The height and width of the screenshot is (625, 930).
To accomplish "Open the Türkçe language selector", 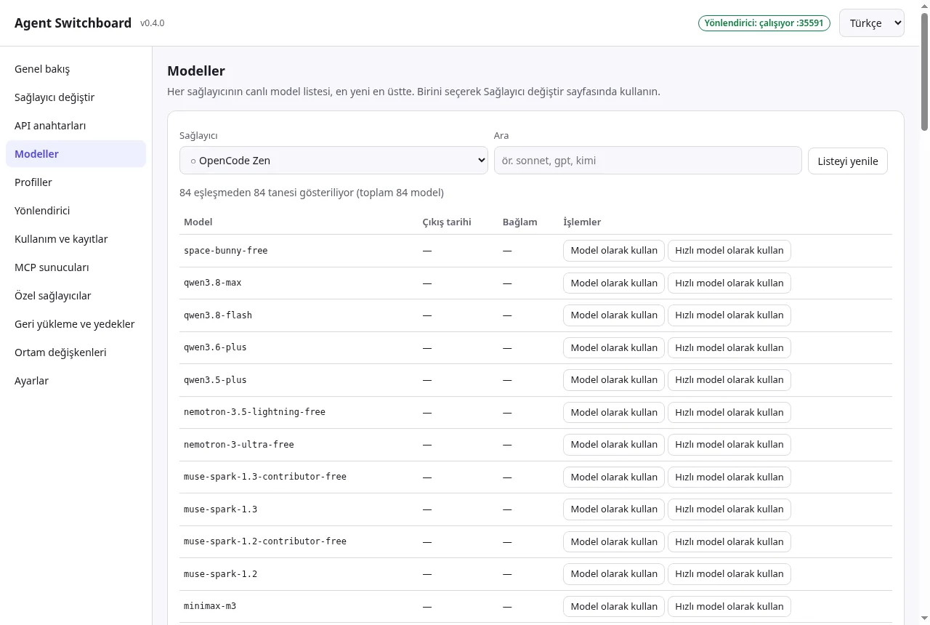I will (x=872, y=23).
